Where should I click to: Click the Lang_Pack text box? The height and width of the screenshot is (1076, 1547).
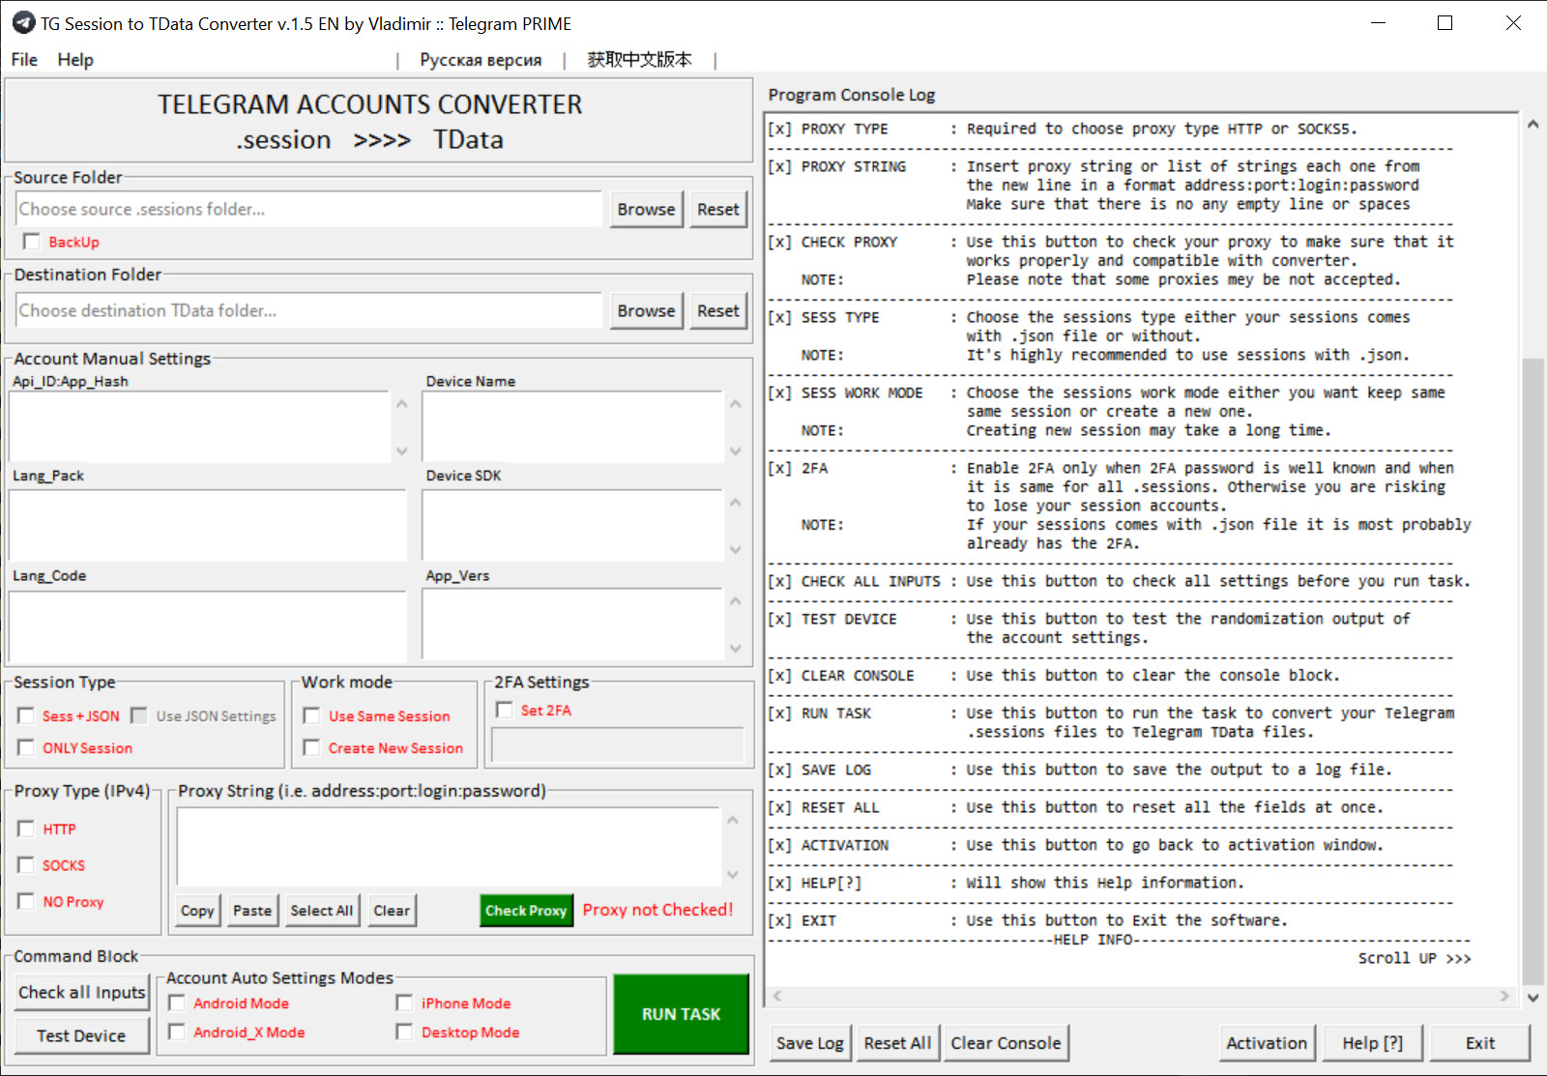(x=208, y=525)
